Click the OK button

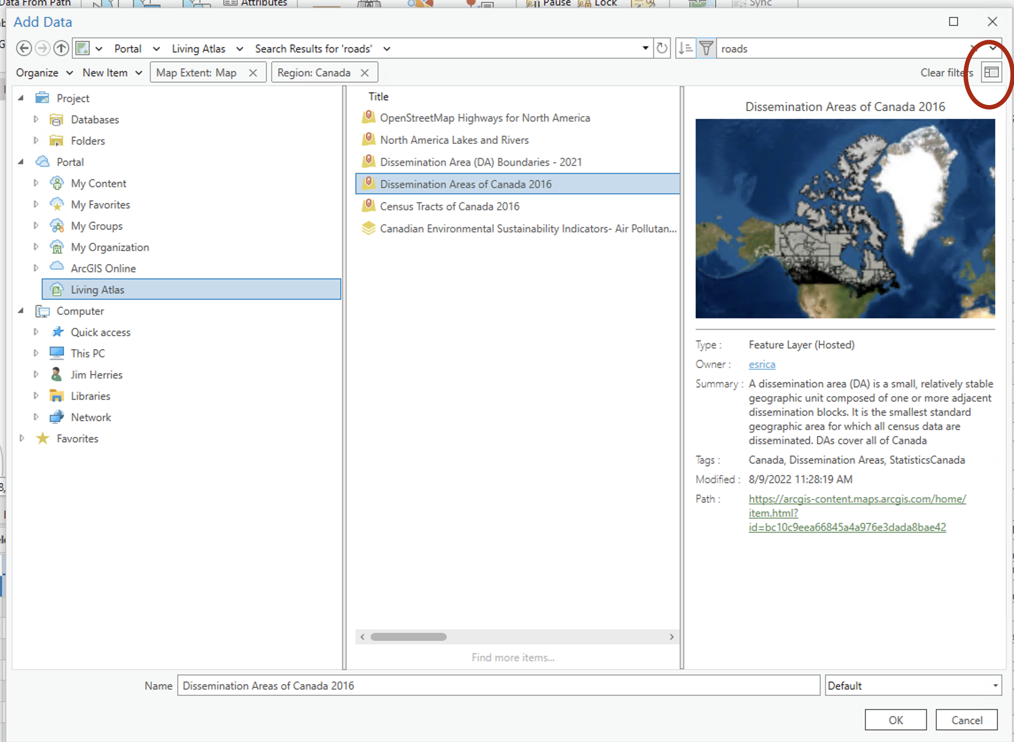(895, 719)
